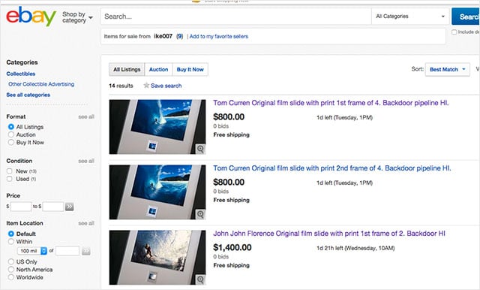Click see all beside Format
Image resolution: width=480 pixels, height=290 pixels.
pyautogui.click(x=86, y=116)
